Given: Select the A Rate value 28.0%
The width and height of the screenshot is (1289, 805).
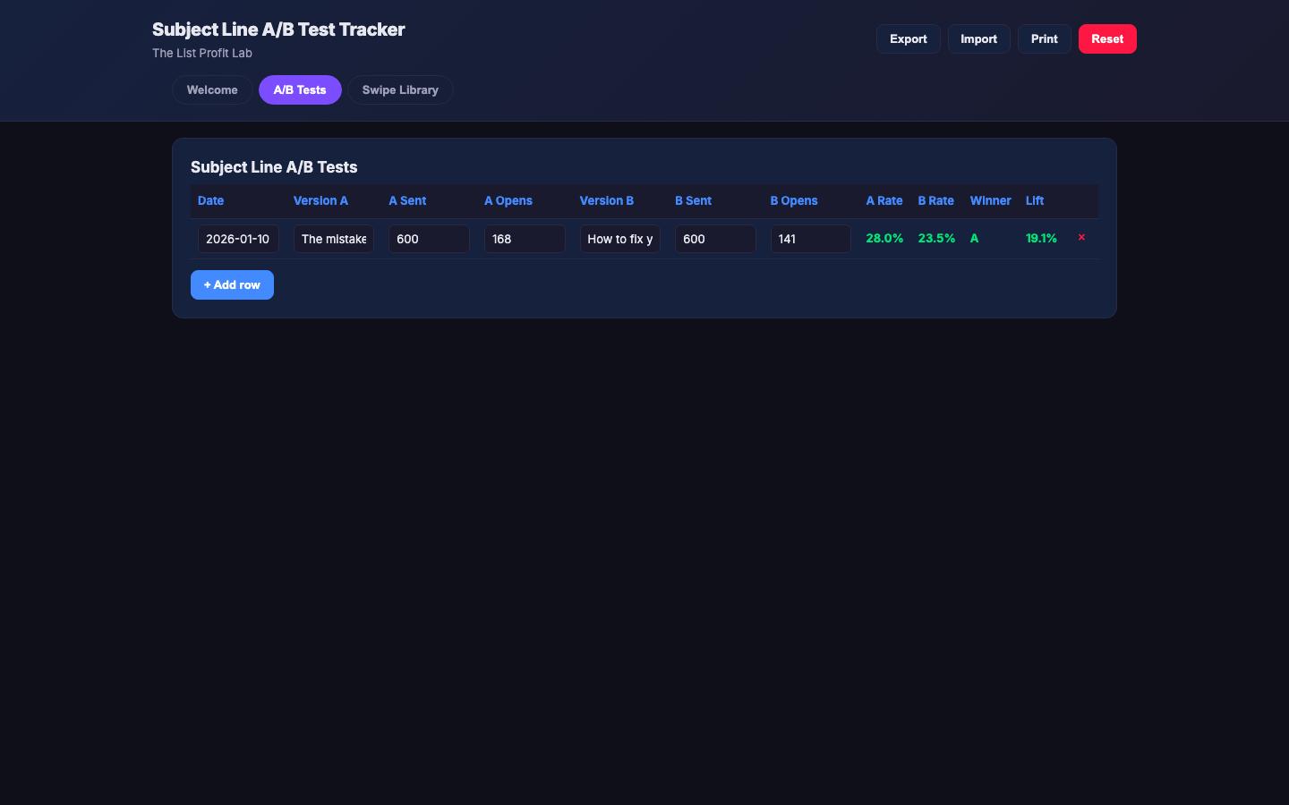Looking at the screenshot, I should point(884,239).
